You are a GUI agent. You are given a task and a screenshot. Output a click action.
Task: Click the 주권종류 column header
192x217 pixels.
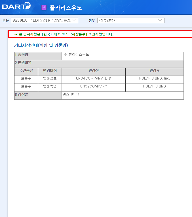(26, 72)
